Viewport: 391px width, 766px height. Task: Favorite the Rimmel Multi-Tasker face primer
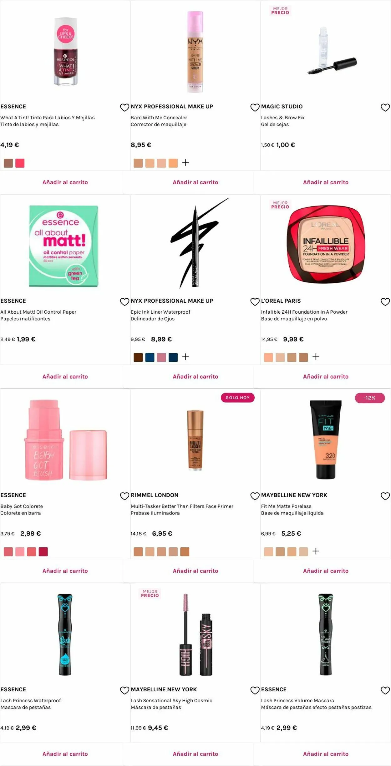(x=255, y=496)
